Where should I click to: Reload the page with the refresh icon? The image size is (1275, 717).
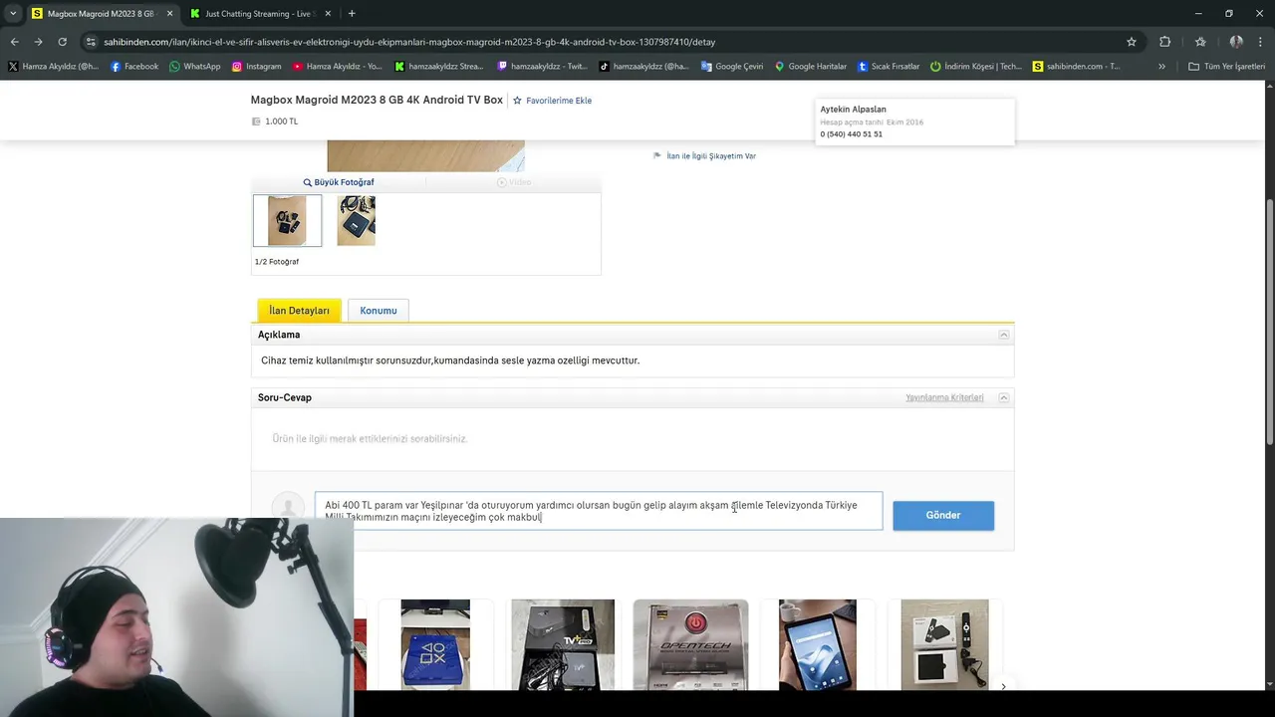[x=62, y=42]
